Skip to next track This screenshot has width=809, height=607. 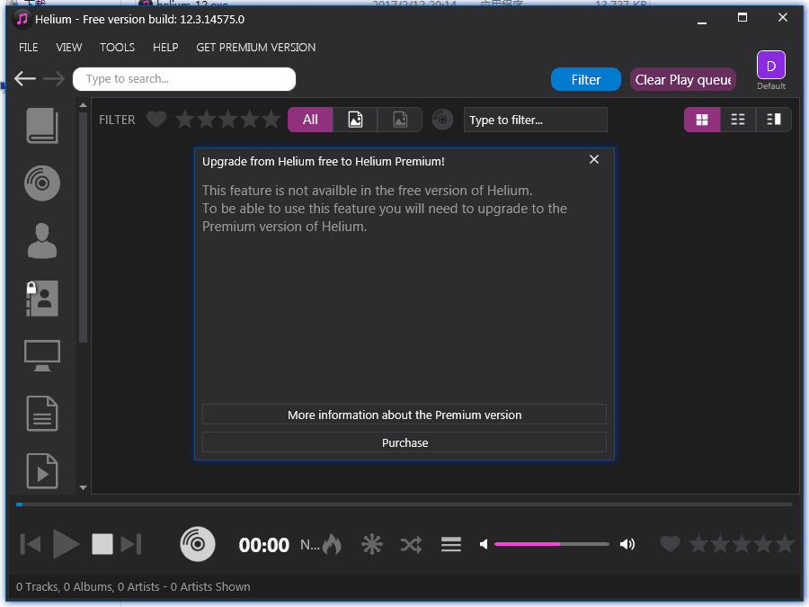pos(131,545)
